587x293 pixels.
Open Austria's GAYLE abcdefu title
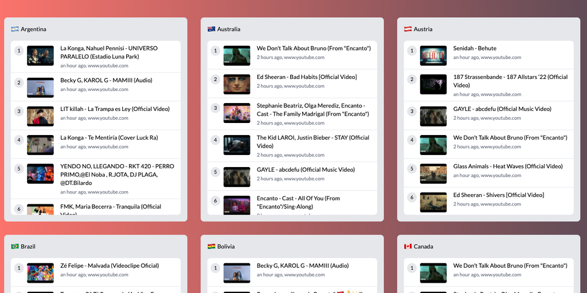tap(502, 109)
